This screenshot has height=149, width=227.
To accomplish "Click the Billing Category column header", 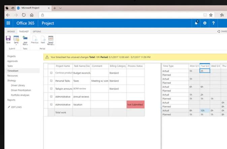I will (x=118, y=66).
